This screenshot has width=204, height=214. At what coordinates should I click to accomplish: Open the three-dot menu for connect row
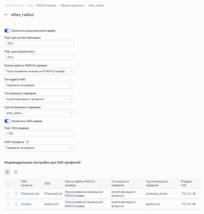[16, 204]
